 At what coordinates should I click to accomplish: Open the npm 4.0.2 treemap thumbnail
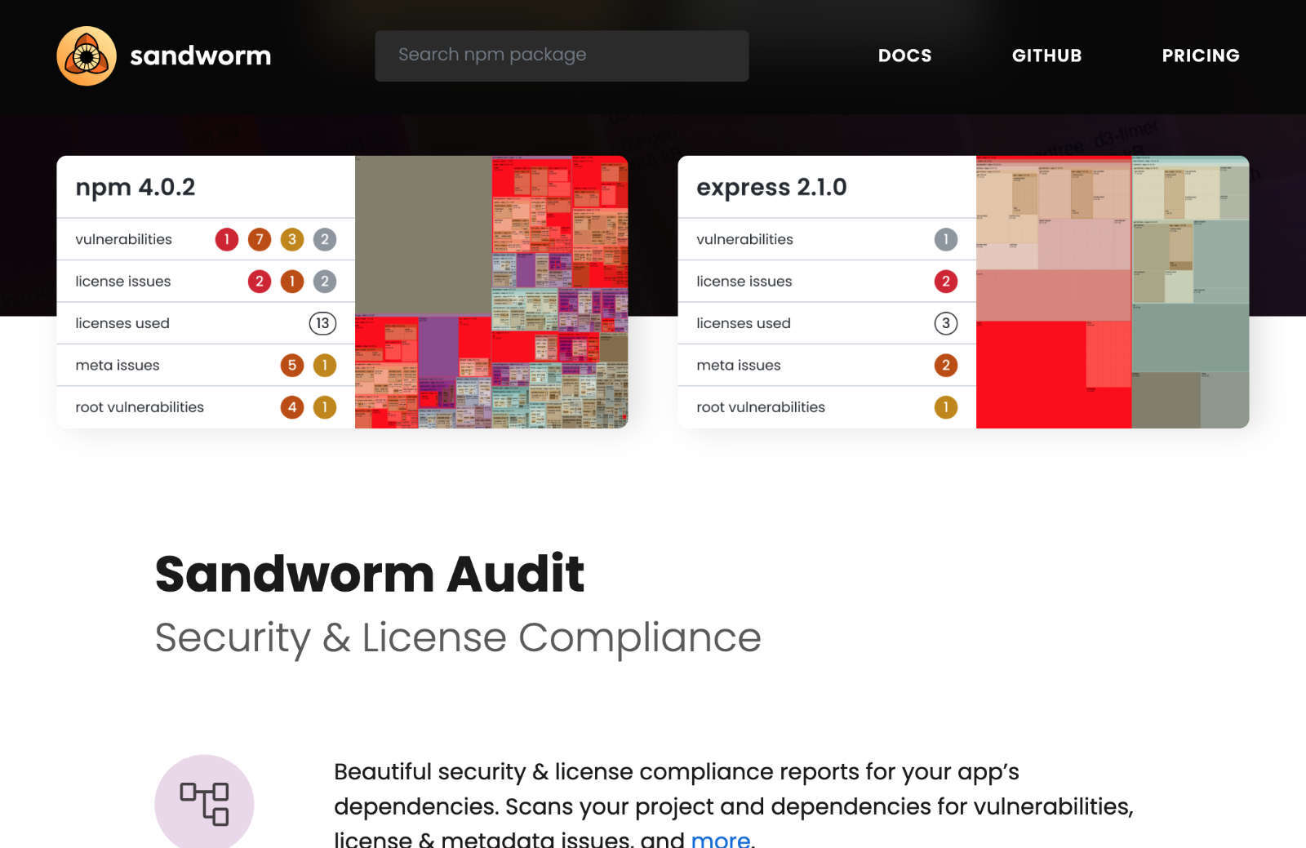491,292
